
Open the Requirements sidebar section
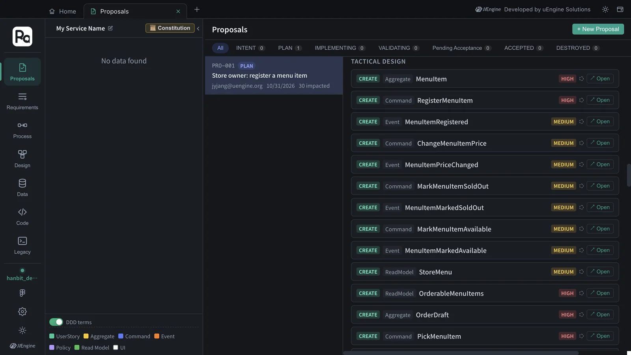click(x=22, y=101)
